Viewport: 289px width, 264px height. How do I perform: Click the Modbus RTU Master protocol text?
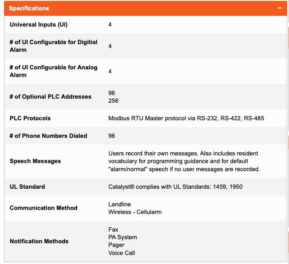tap(186, 118)
